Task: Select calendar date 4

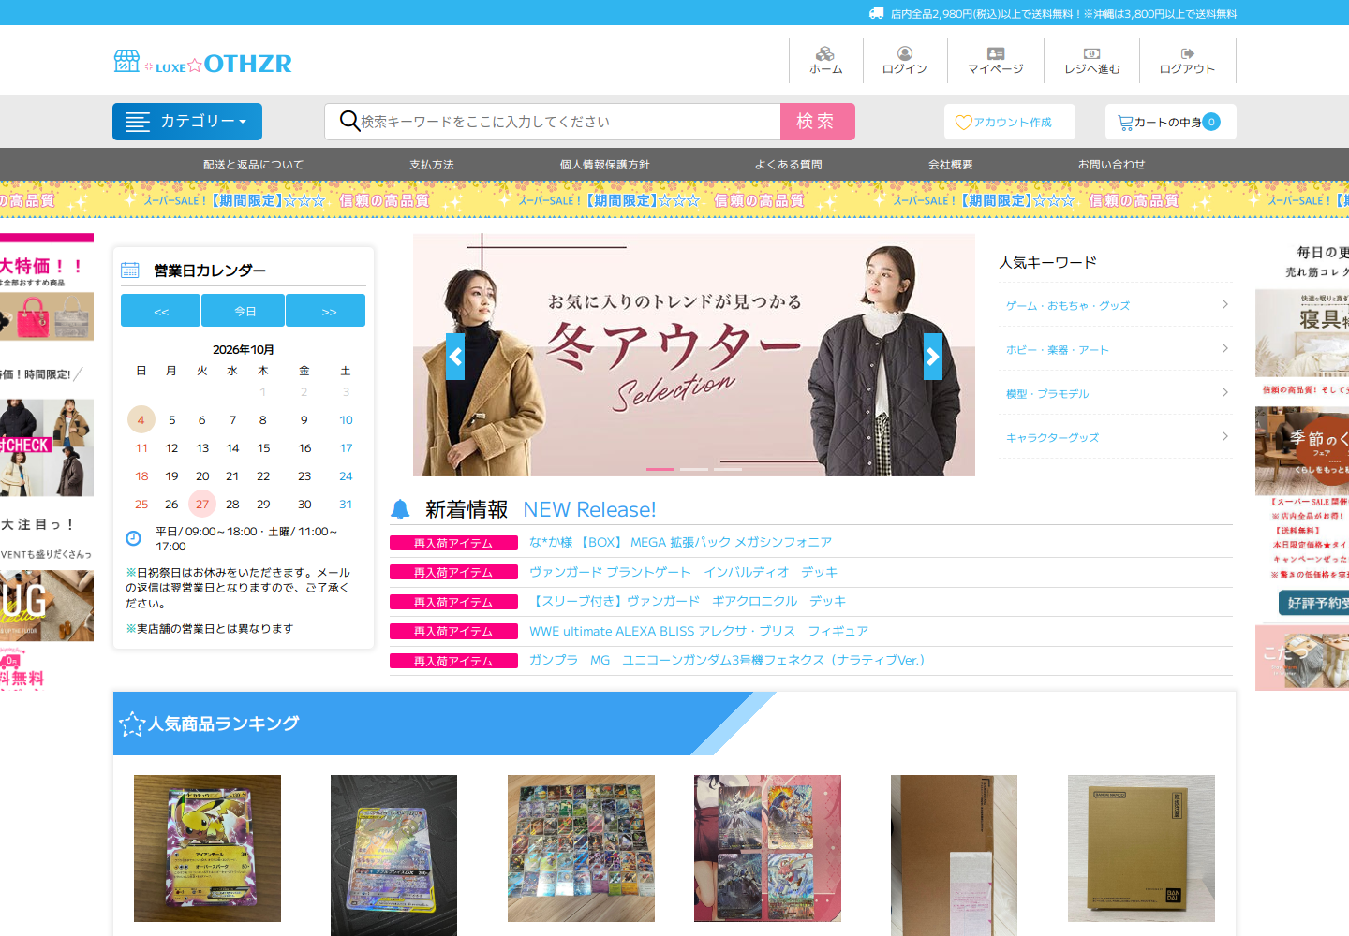Action: pyautogui.click(x=141, y=419)
